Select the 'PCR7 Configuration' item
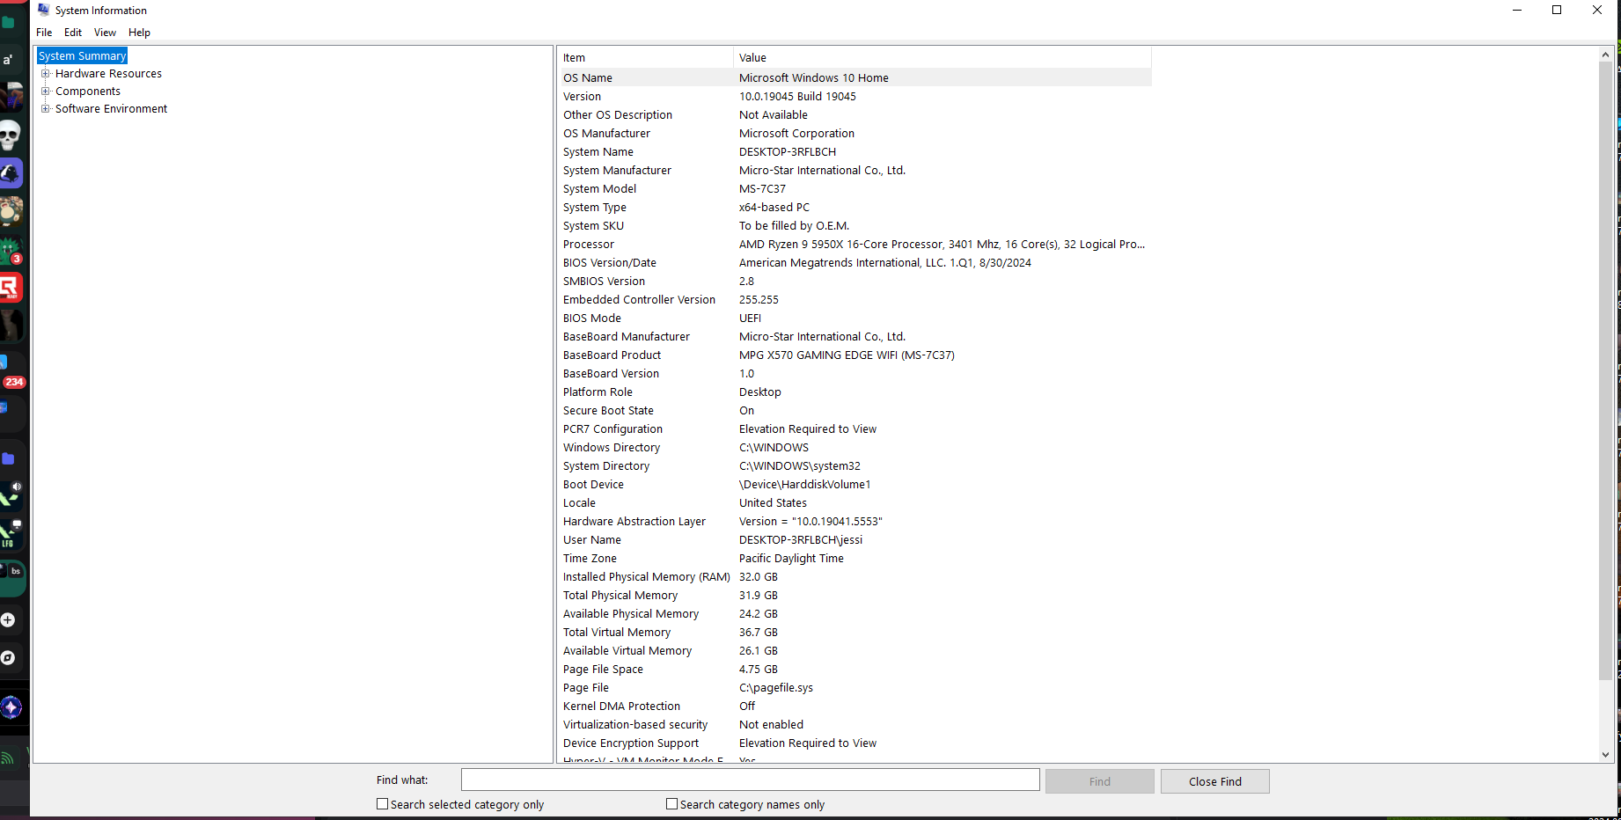Viewport: 1621px width, 820px height. (x=612, y=429)
